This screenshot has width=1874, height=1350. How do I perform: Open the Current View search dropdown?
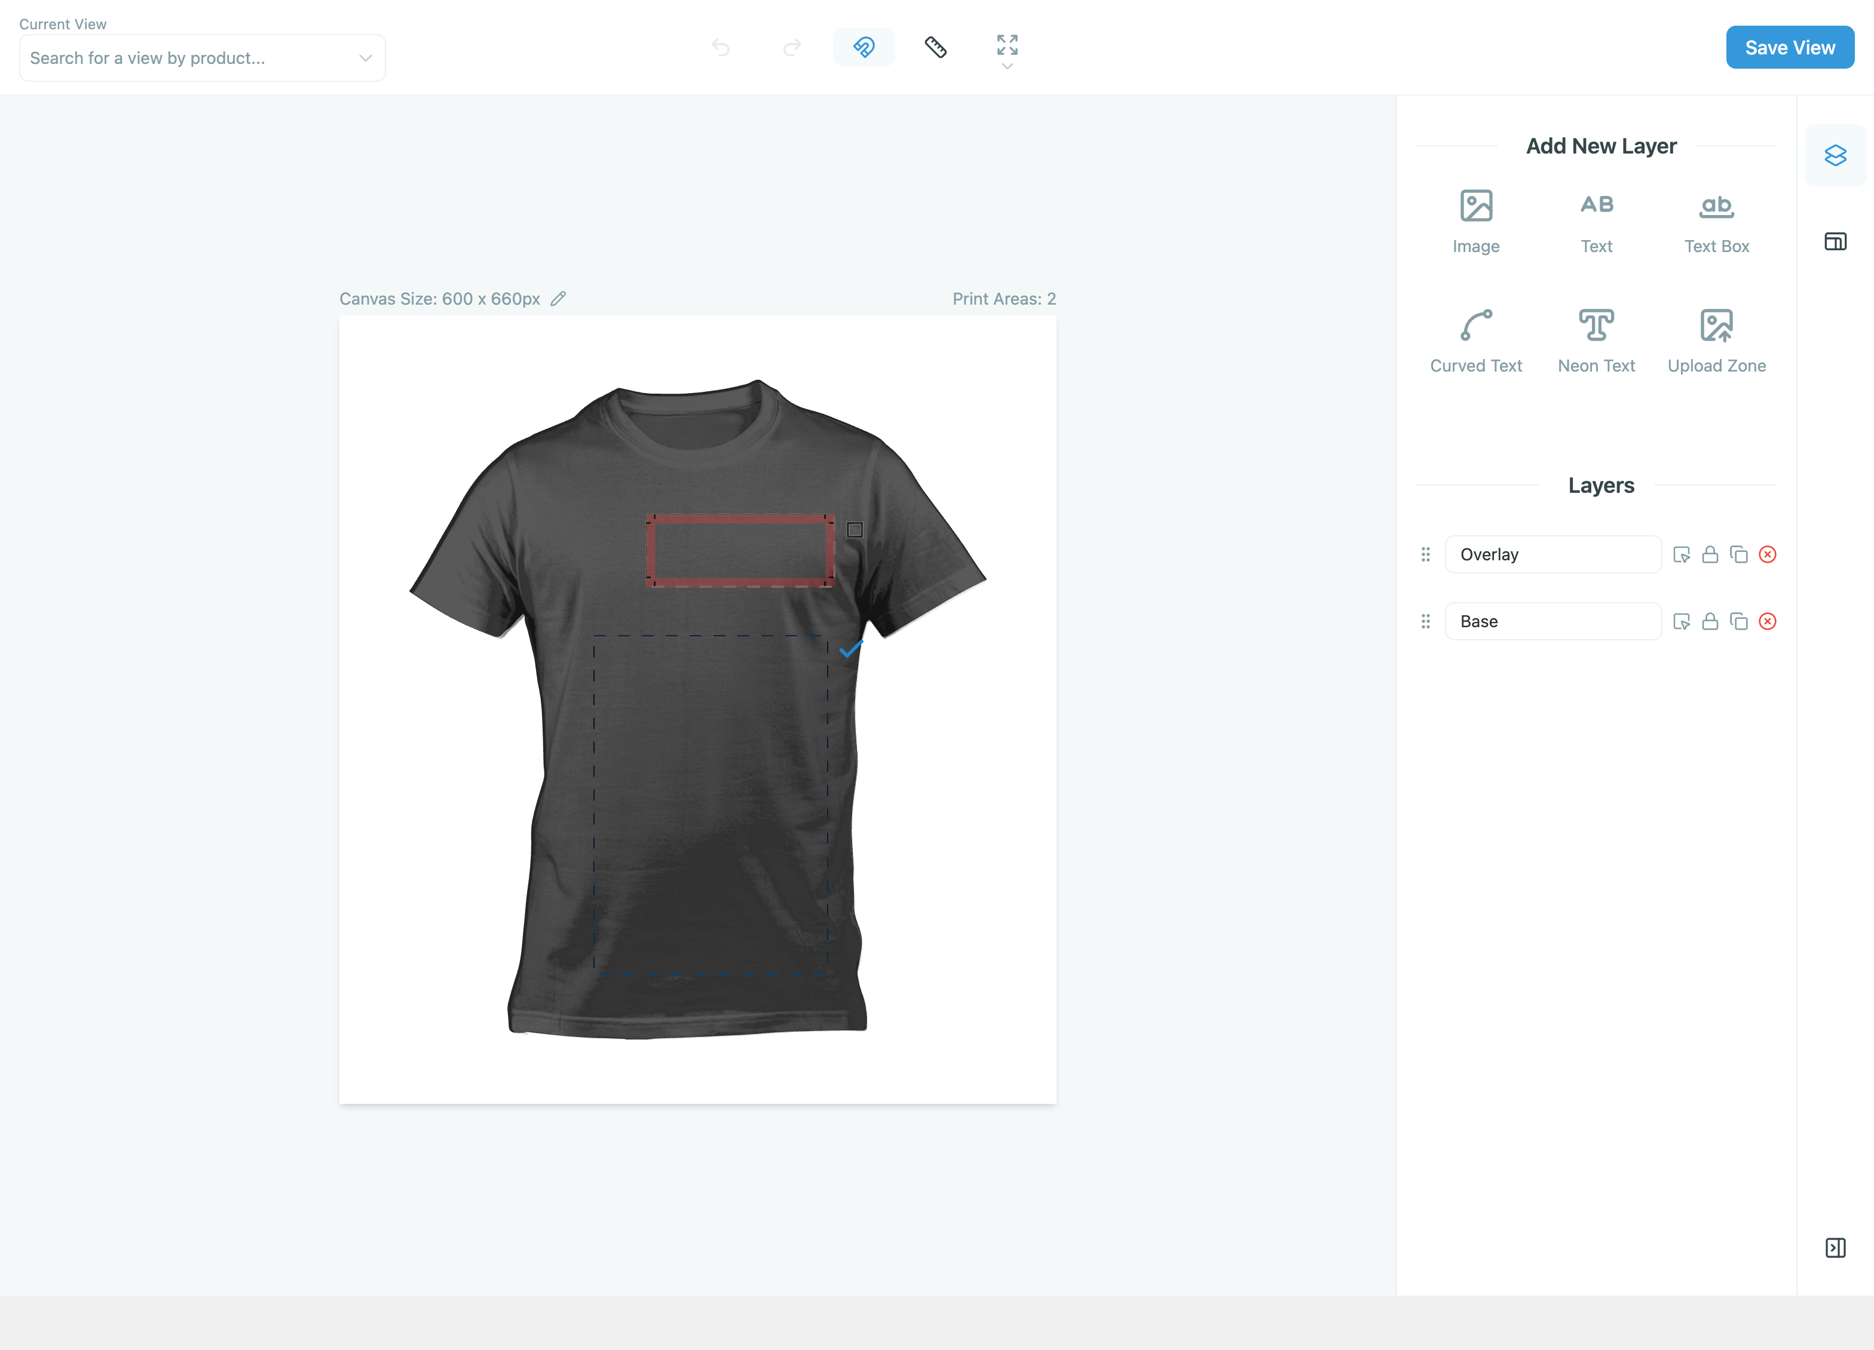201,58
